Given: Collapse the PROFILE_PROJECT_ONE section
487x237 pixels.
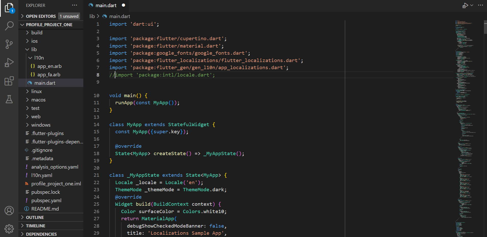Looking at the screenshot, I should (x=51, y=25).
